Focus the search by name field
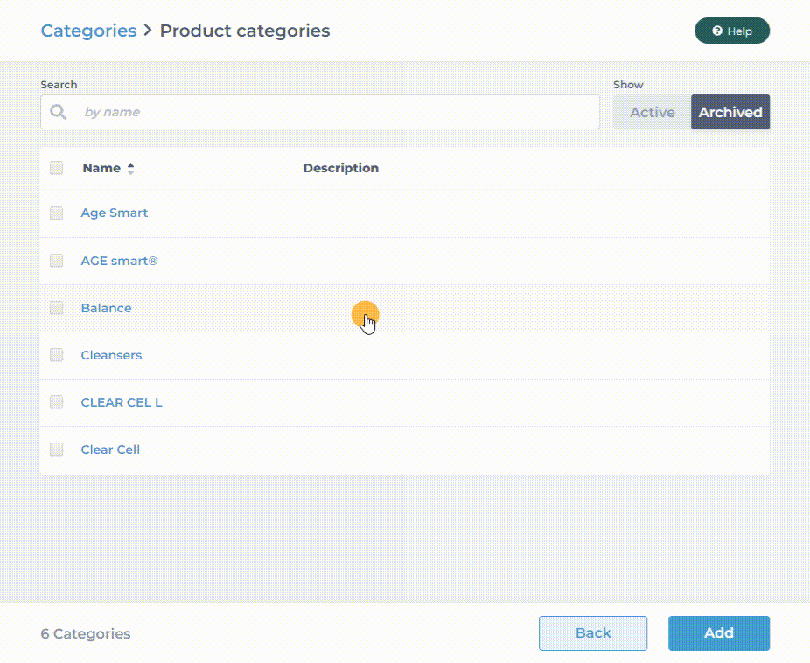 320,112
